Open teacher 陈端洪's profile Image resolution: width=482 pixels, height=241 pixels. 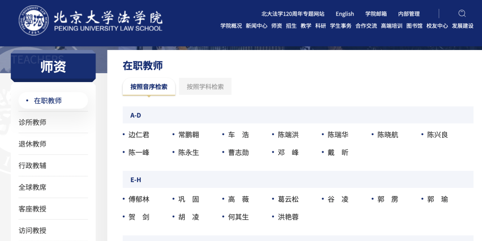click(288, 135)
